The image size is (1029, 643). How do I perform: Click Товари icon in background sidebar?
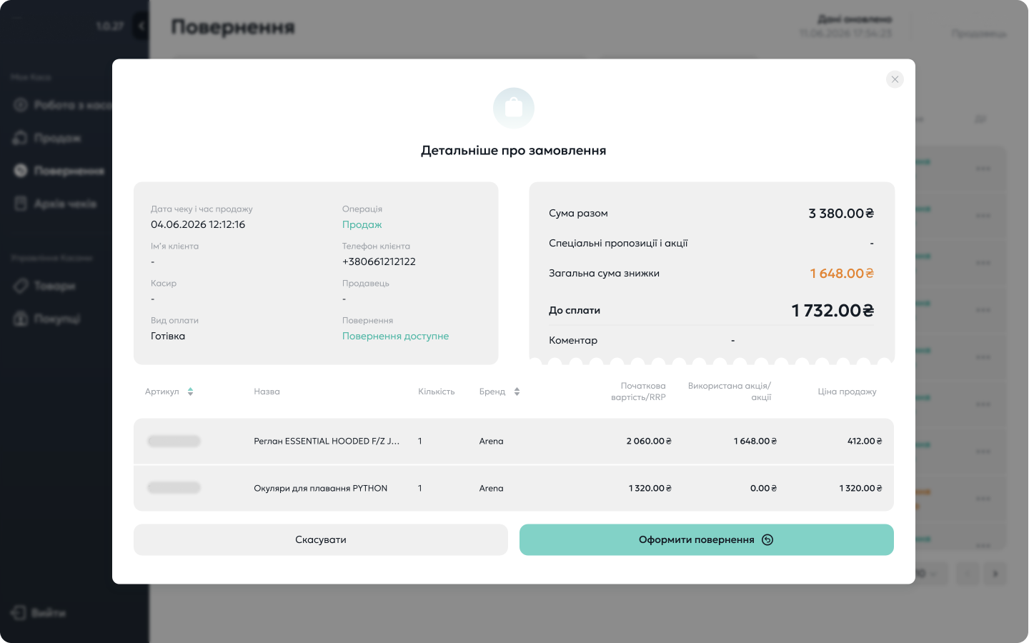(21, 286)
